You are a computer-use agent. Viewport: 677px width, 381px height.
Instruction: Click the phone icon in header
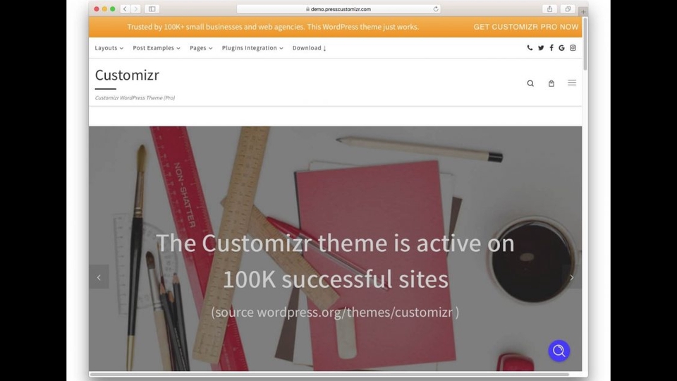pos(530,48)
